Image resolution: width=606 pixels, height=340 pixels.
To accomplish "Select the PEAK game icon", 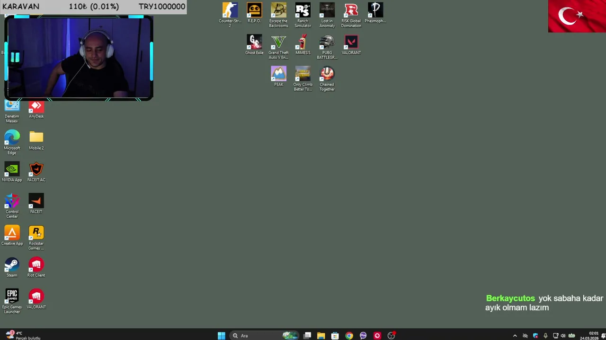I will point(278,76).
